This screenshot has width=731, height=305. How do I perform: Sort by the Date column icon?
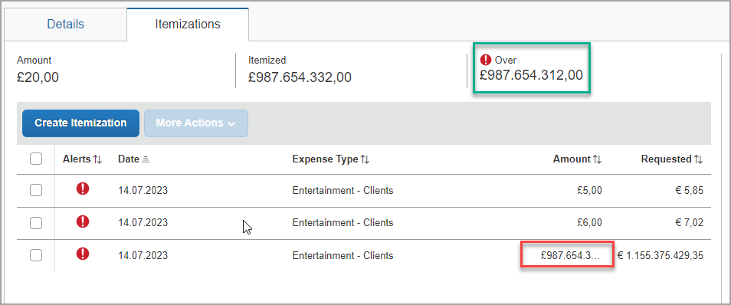(x=146, y=159)
